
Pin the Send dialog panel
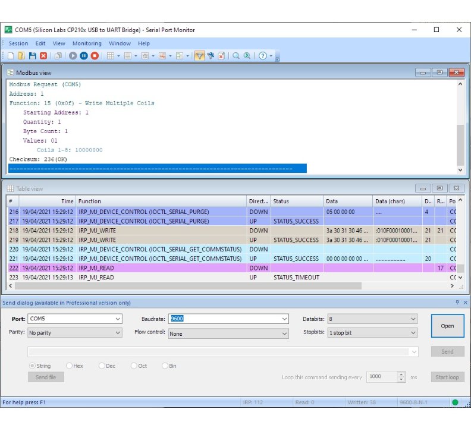click(457, 303)
